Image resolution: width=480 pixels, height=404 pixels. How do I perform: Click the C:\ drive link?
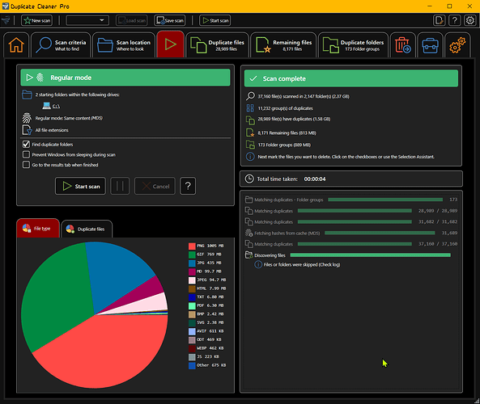[x=56, y=106]
